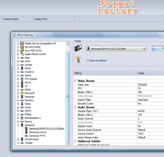The image size is (164, 157).
Task: Click the Samsung folder phone icon
Action: pyautogui.click(x=22, y=125)
